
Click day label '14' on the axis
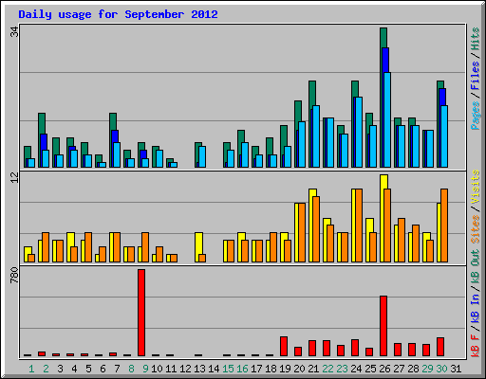pos(214,369)
